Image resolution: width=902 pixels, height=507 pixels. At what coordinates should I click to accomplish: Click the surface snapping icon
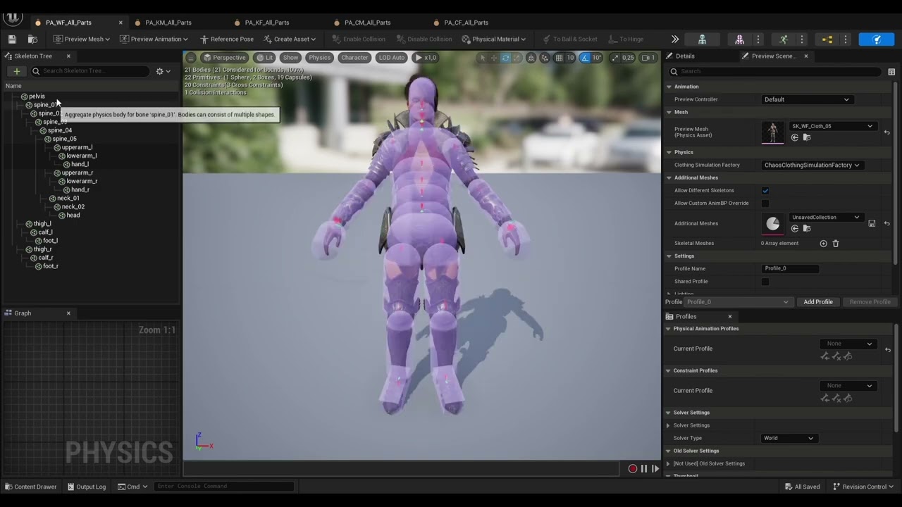click(x=544, y=58)
